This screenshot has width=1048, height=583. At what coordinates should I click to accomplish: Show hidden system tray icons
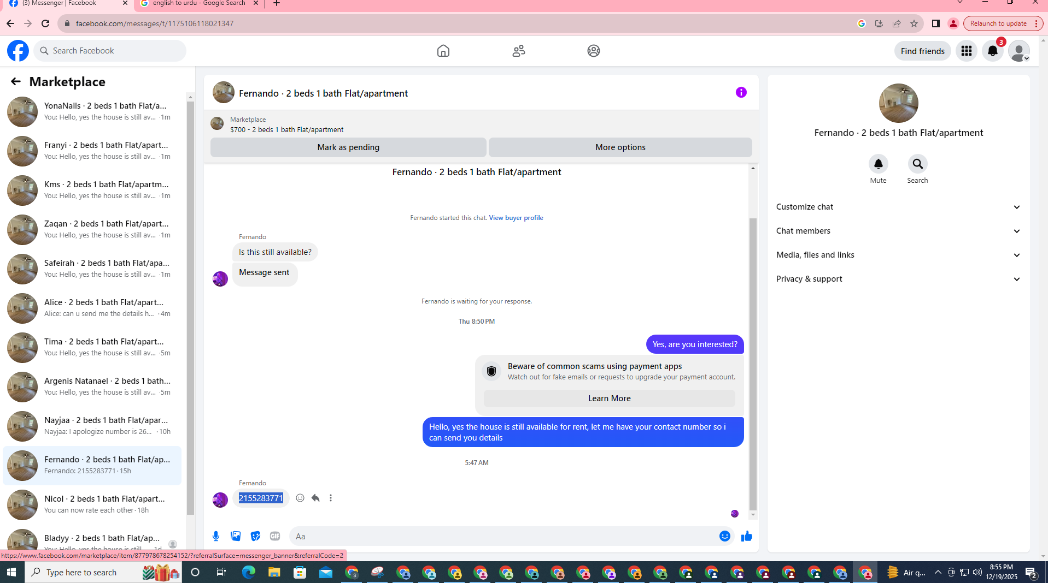point(938,572)
